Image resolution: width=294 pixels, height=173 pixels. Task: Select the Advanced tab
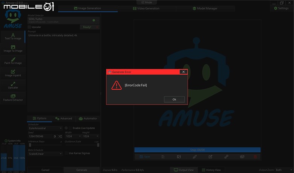tap(64, 118)
